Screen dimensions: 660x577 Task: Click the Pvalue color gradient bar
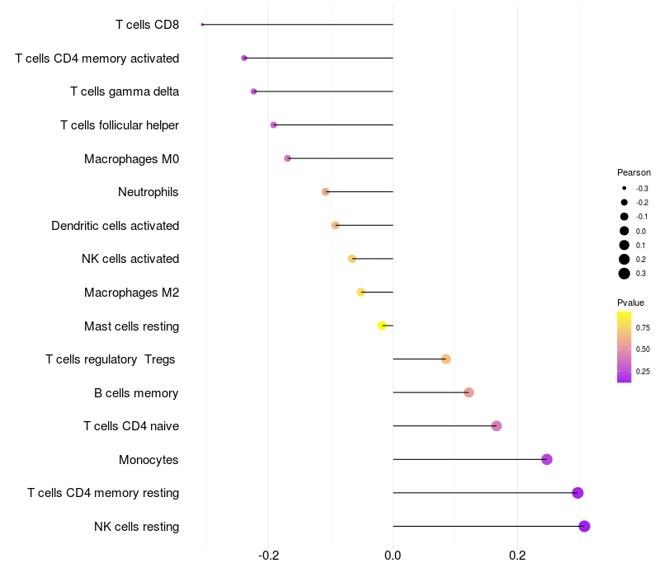(x=624, y=347)
